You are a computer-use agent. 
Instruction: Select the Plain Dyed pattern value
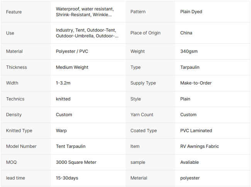pos(191,12)
